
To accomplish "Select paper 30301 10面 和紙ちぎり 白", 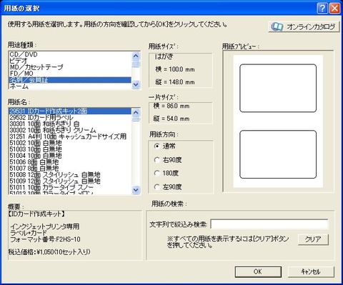I will click(x=70, y=124).
